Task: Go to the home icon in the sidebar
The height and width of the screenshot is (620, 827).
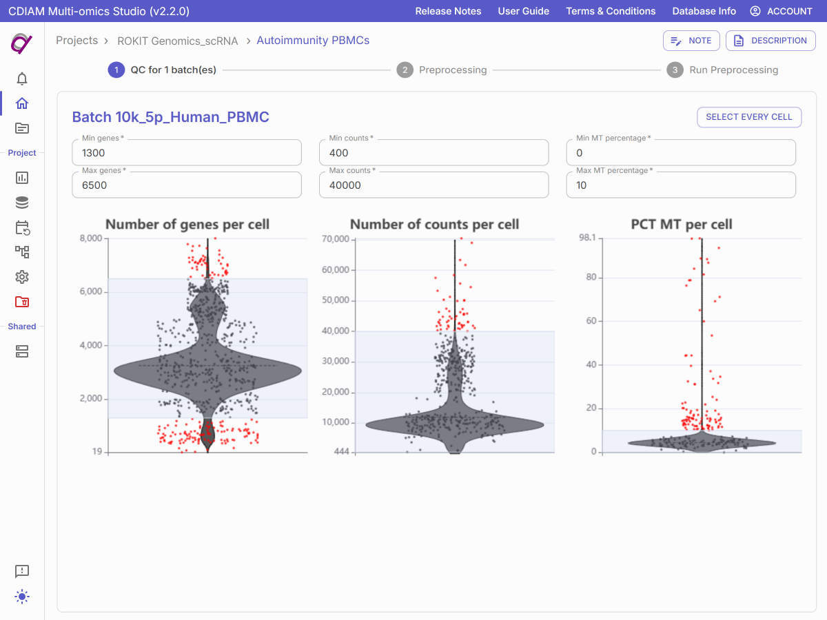Action: (22, 103)
